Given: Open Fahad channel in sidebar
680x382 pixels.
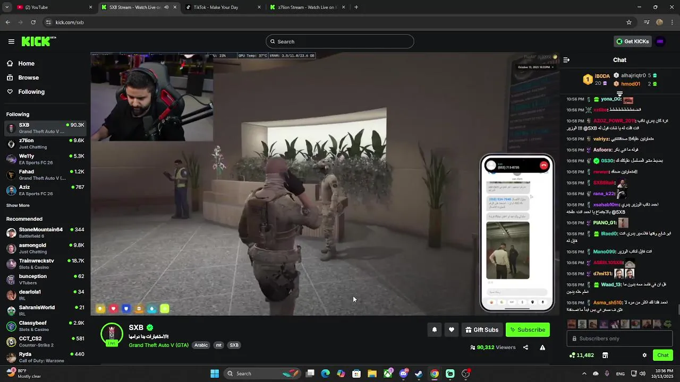Looking at the screenshot, I should [x=45, y=175].
